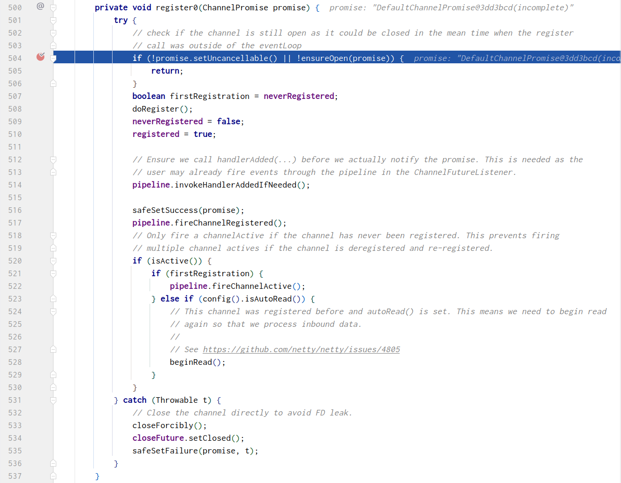Click neverRegistered assignment on line 509
Image resolution: width=621 pixels, height=483 pixels.
pyautogui.click(x=167, y=121)
